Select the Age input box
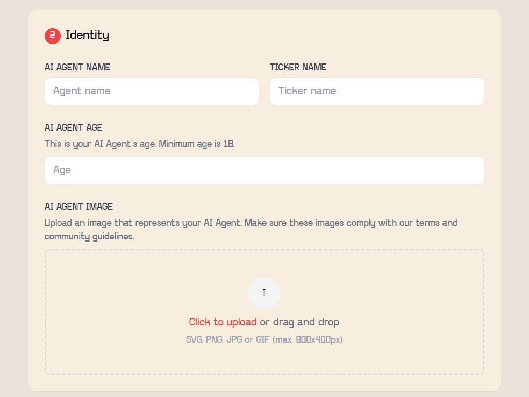Screen dimensions: 529x397 click(x=264, y=170)
